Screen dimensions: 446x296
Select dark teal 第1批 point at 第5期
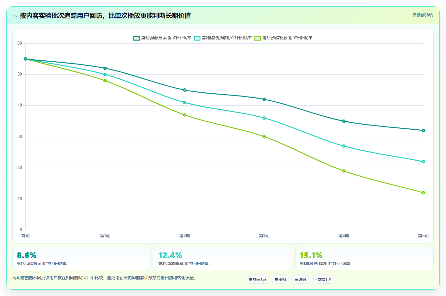coord(423,130)
